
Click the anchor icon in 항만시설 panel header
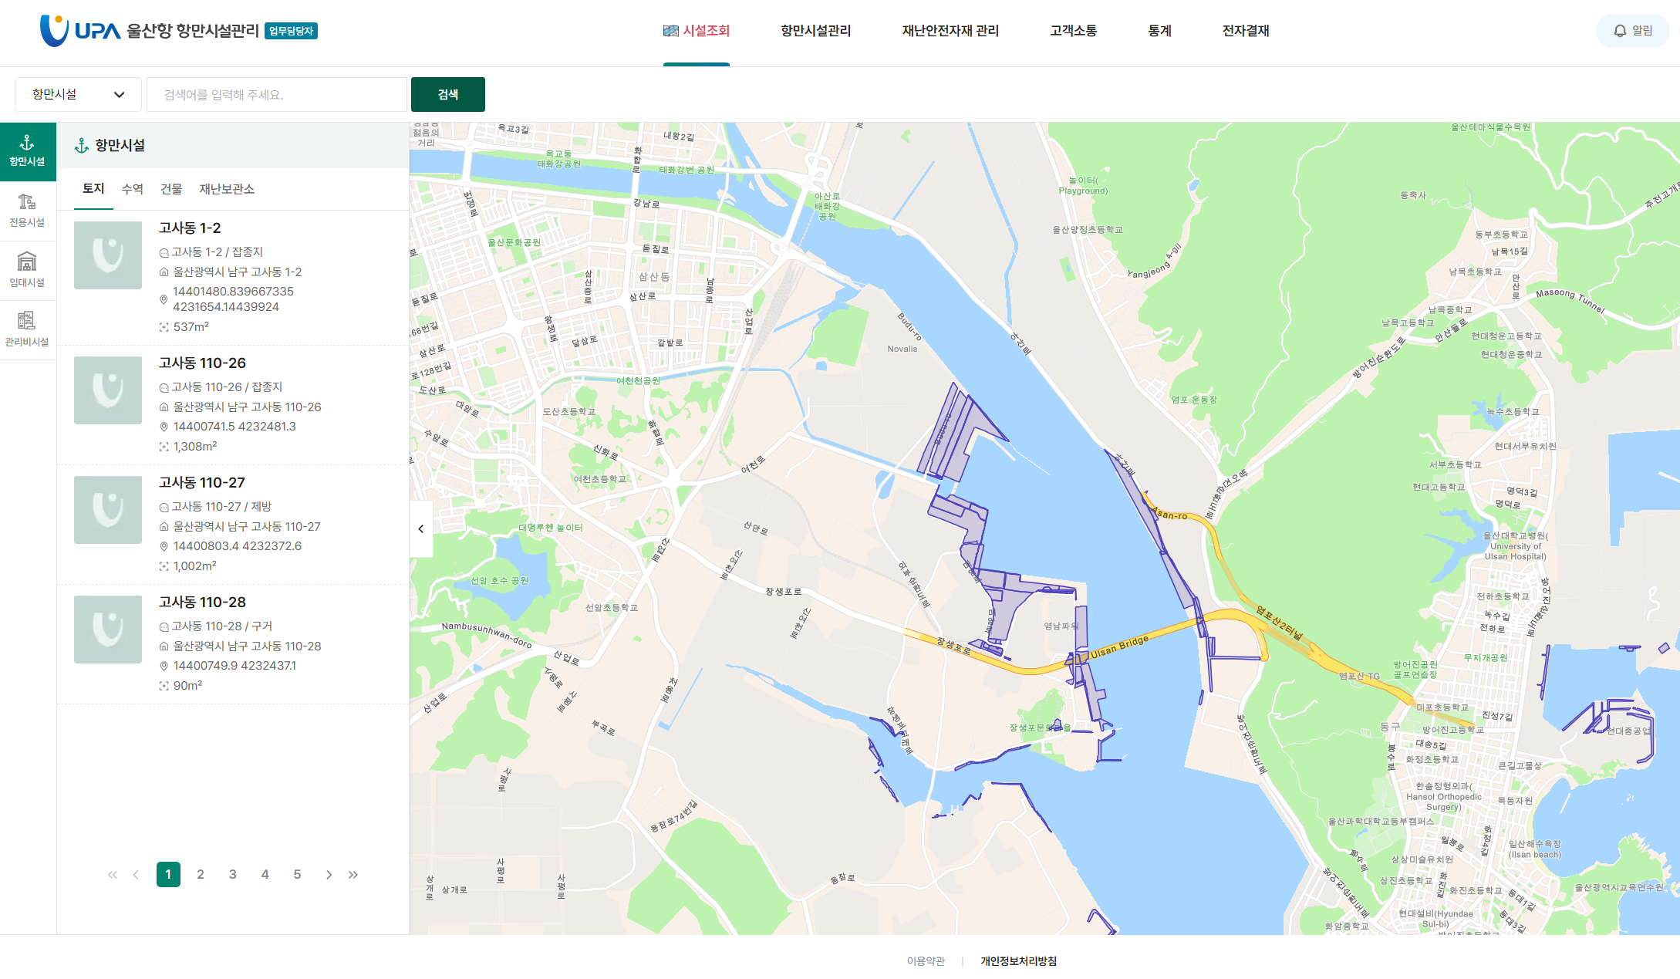[x=81, y=145]
